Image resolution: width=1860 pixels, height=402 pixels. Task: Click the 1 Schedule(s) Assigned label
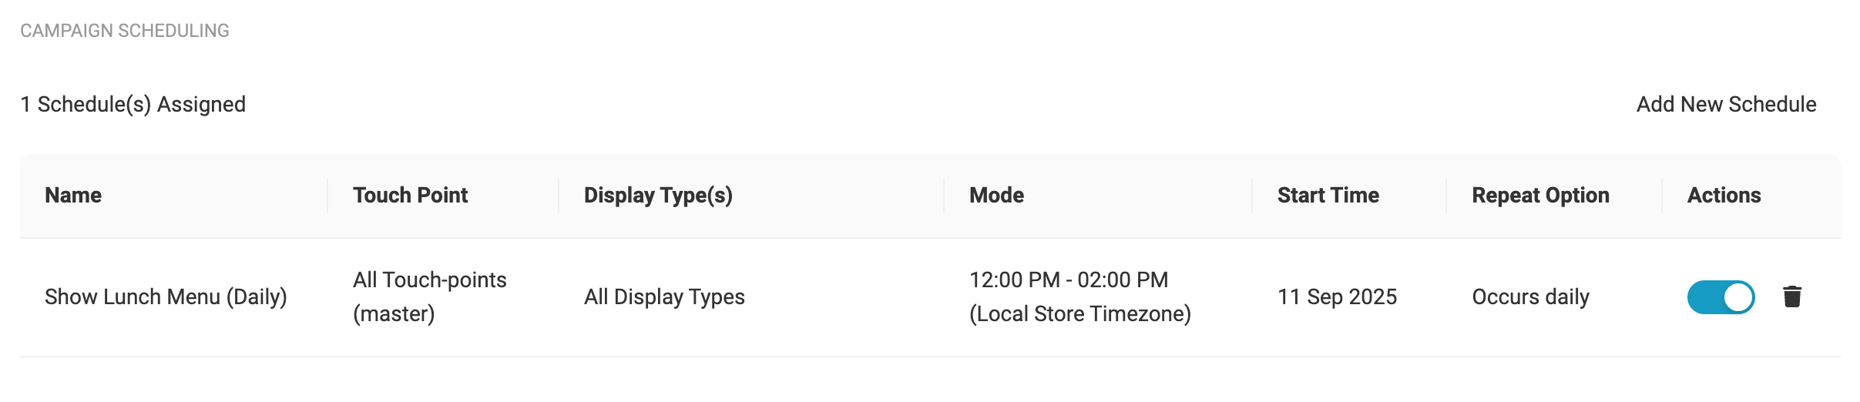133,104
